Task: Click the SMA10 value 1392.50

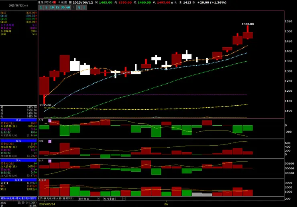Action: [x=31, y=16]
